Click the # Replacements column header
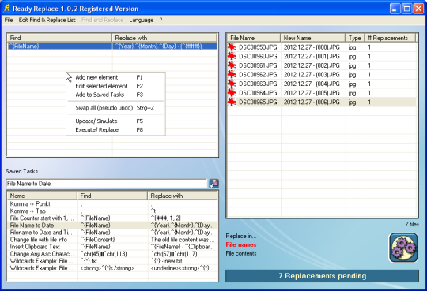Image resolution: width=427 pixels, height=291 pixels. point(391,38)
